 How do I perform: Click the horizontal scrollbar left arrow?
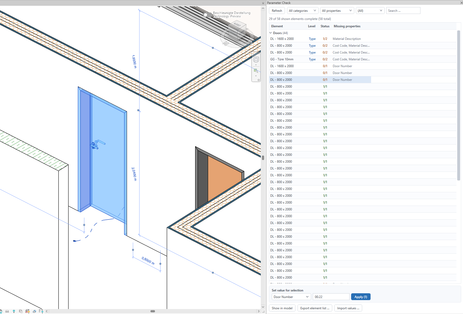coord(47,311)
